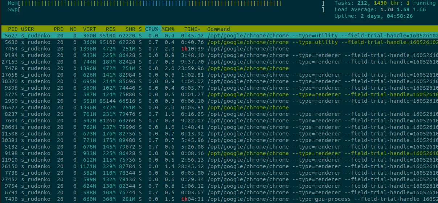The image size is (438, 203).
Task: Sort by the RES column header
Action: 111,29
